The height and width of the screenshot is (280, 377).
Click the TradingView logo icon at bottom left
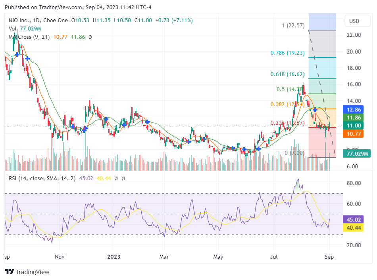9,272
